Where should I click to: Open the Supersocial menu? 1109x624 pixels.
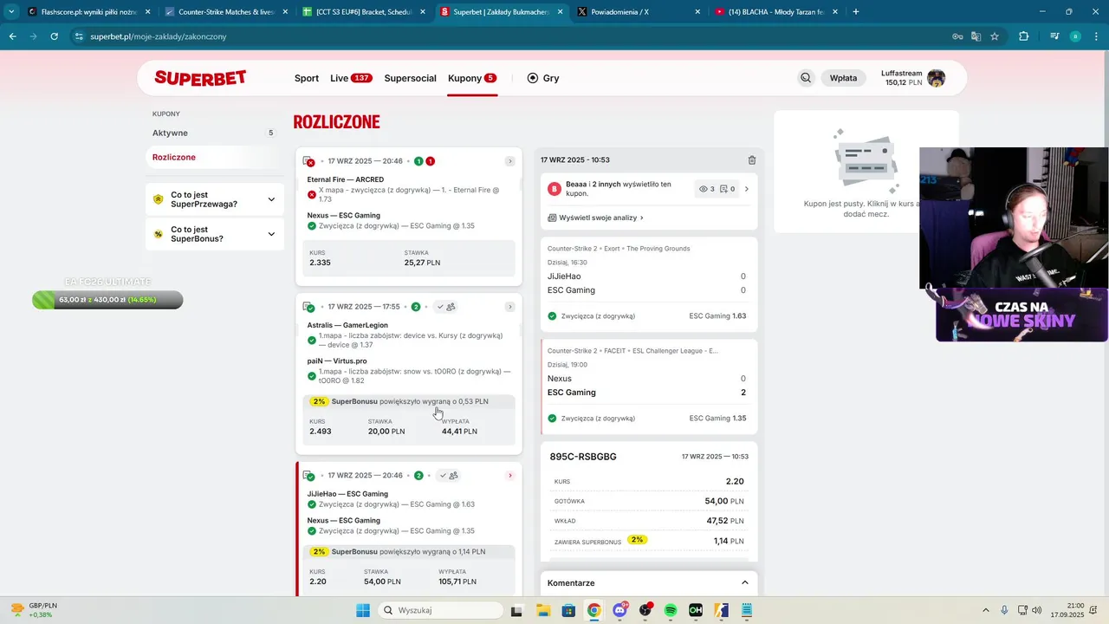click(x=410, y=78)
